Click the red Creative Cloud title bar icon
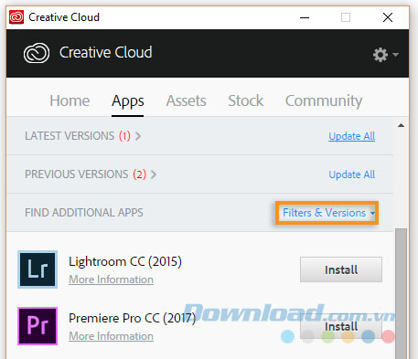 click(x=16, y=17)
